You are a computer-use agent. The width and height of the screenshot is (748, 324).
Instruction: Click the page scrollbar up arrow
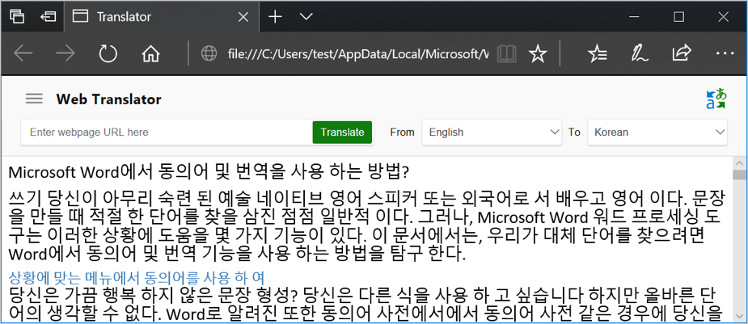(x=739, y=163)
